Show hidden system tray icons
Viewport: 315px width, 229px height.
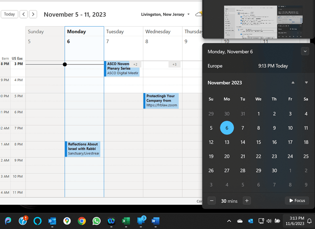[229, 221]
